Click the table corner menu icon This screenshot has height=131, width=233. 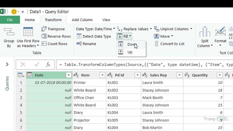click(21, 75)
